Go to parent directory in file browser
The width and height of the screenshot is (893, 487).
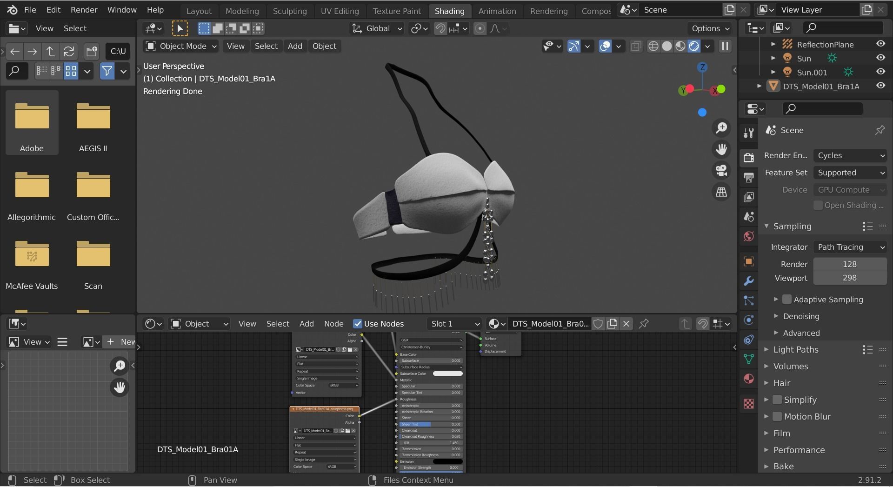(x=50, y=51)
